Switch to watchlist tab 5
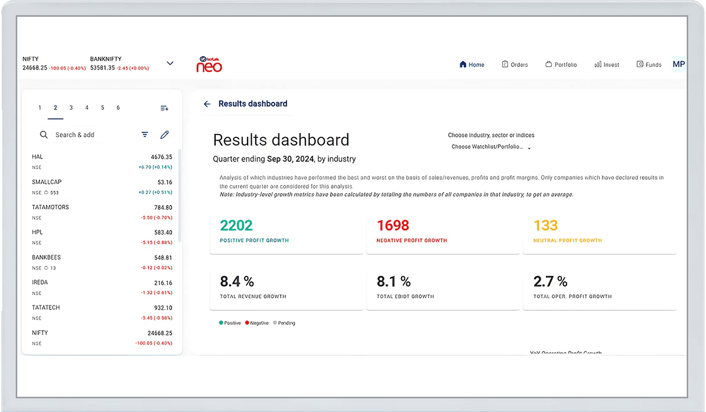706x412 pixels. click(x=103, y=108)
